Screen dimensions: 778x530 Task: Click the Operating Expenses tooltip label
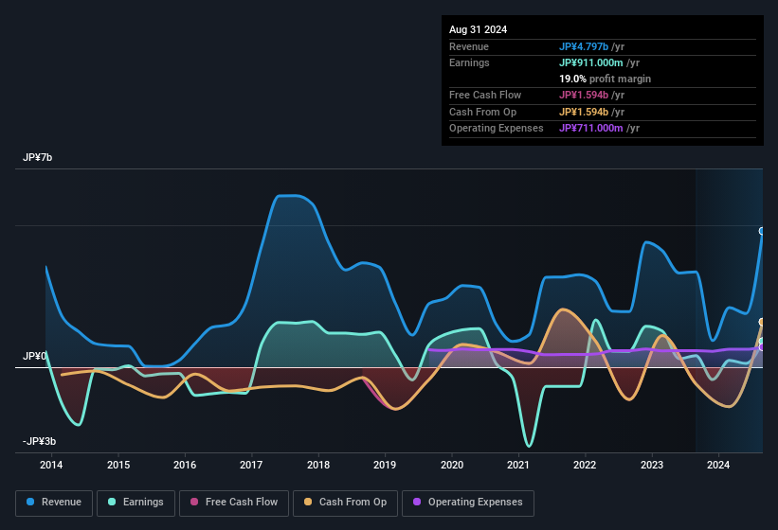[497, 129]
